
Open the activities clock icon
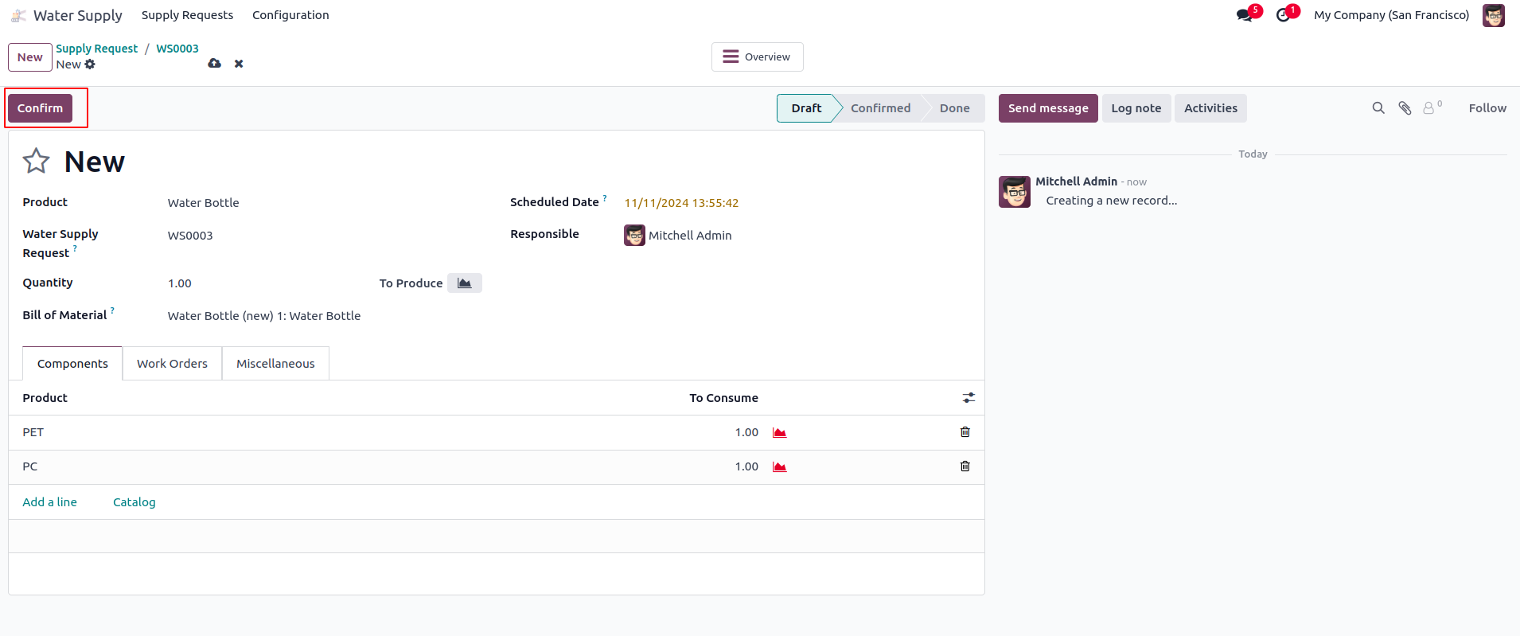(x=1283, y=15)
